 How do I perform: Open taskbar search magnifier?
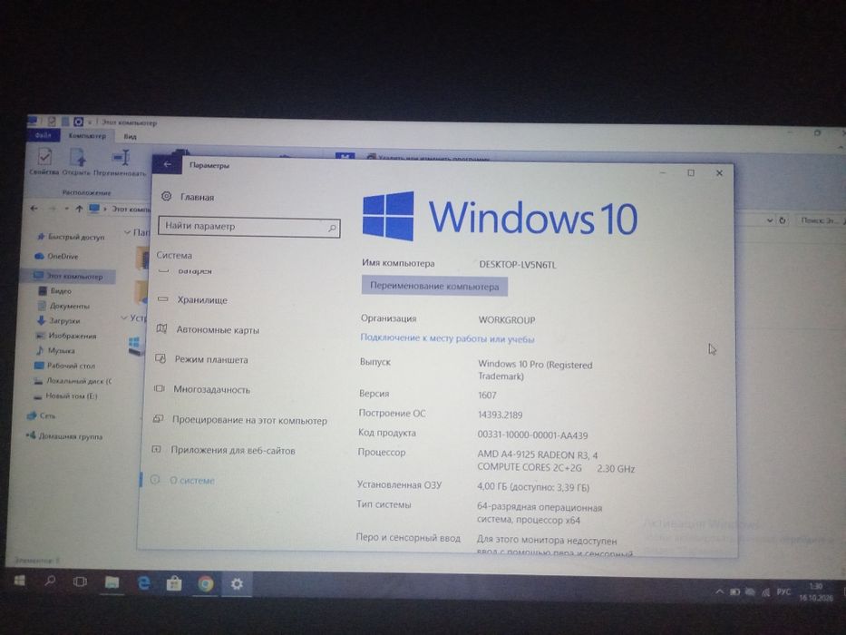[50, 581]
